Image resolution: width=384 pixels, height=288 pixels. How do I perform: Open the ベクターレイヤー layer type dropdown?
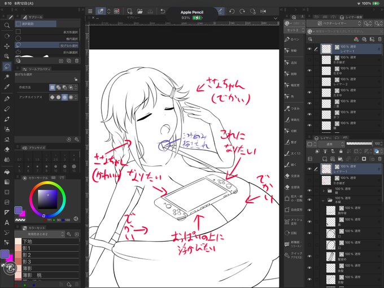(334, 23)
